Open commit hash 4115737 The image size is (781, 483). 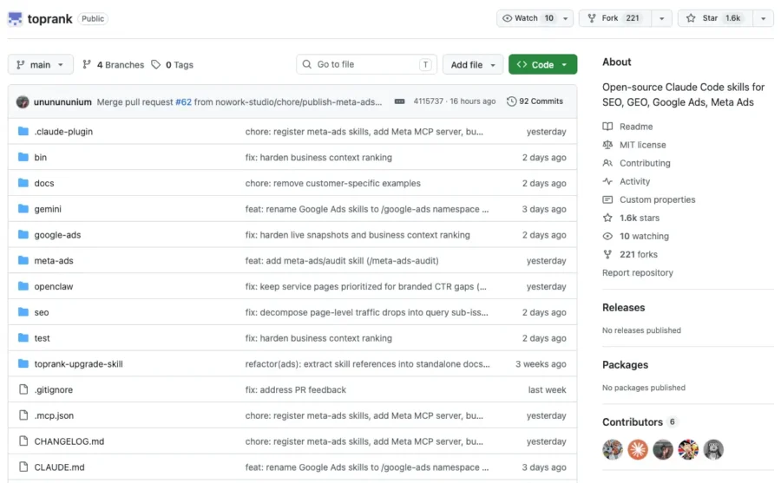428,101
